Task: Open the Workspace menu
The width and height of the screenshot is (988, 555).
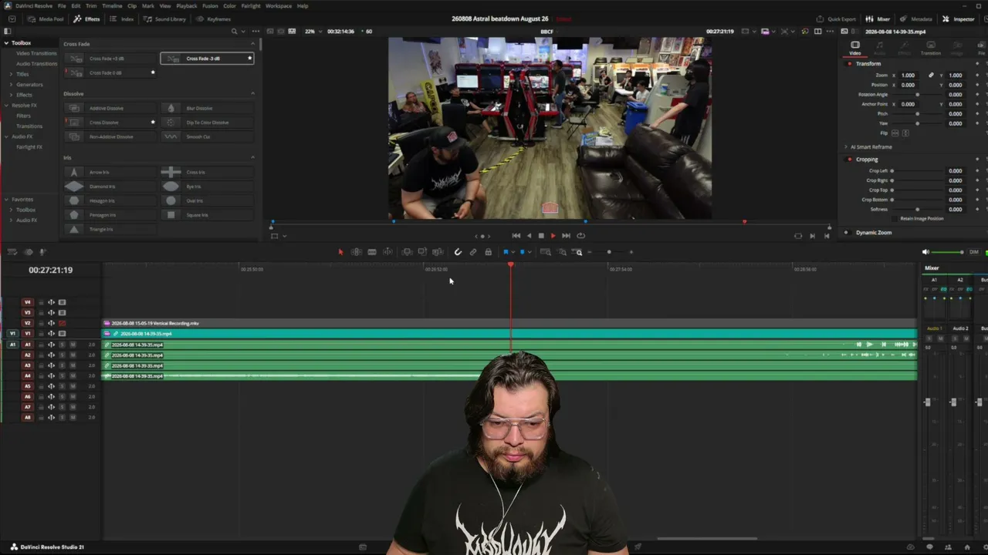Action: (x=279, y=5)
